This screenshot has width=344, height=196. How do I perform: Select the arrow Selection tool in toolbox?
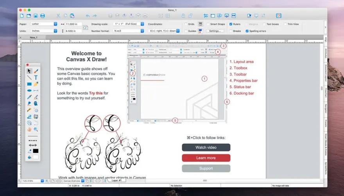29,71
